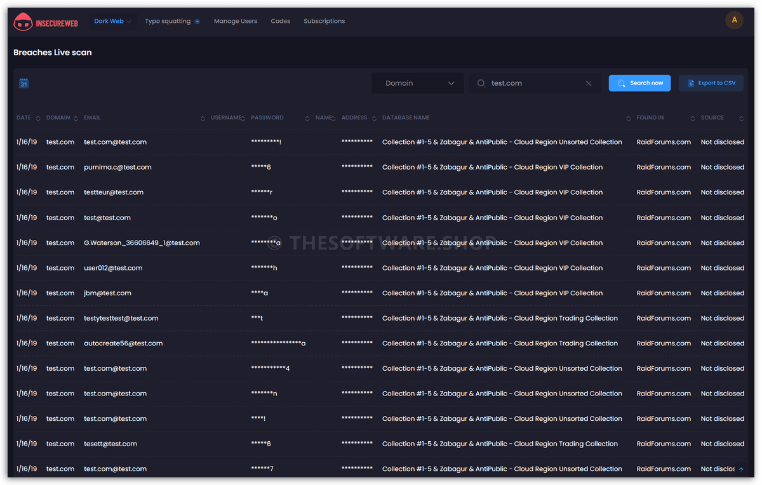Screen dimensions: 762x485
Task: Open the Typo squatting tab
Action: [168, 21]
